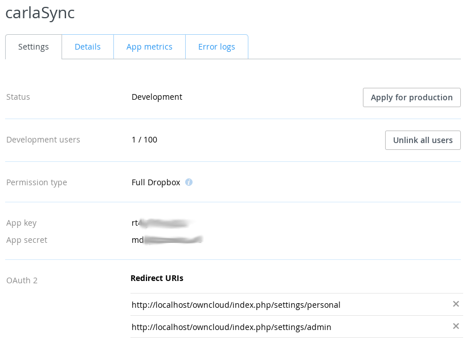Click the Full Dropbox permission text
This screenshot has width=466, height=338.
pos(155,182)
